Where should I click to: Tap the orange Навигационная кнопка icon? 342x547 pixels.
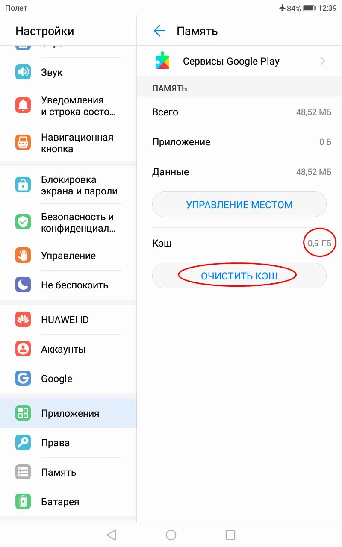point(23,142)
